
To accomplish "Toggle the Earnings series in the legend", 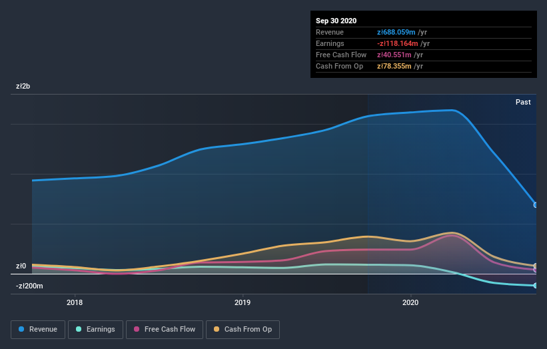I will pos(95,330).
